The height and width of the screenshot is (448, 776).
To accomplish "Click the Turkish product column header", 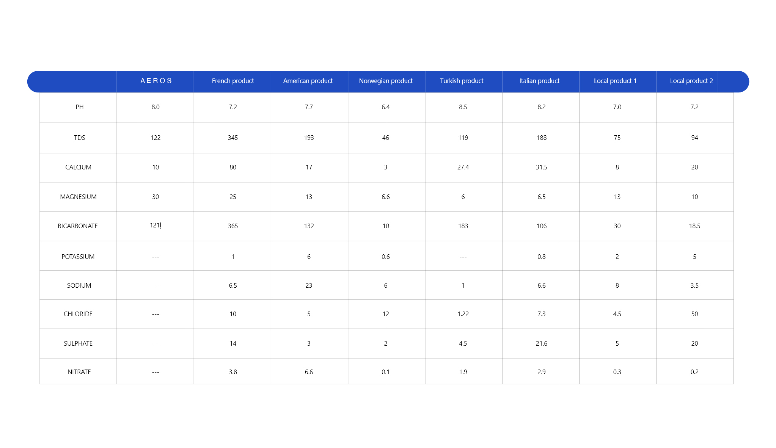I will (x=462, y=81).
